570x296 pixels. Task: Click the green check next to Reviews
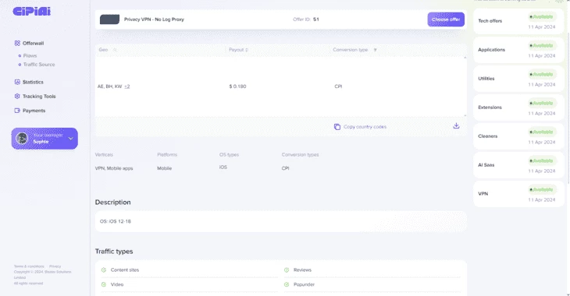[x=287, y=270]
